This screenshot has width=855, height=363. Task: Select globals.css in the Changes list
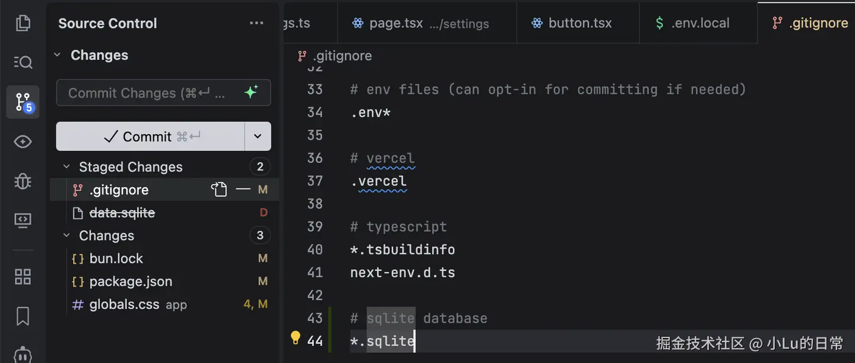pyautogui.click(x=125, y=305)
